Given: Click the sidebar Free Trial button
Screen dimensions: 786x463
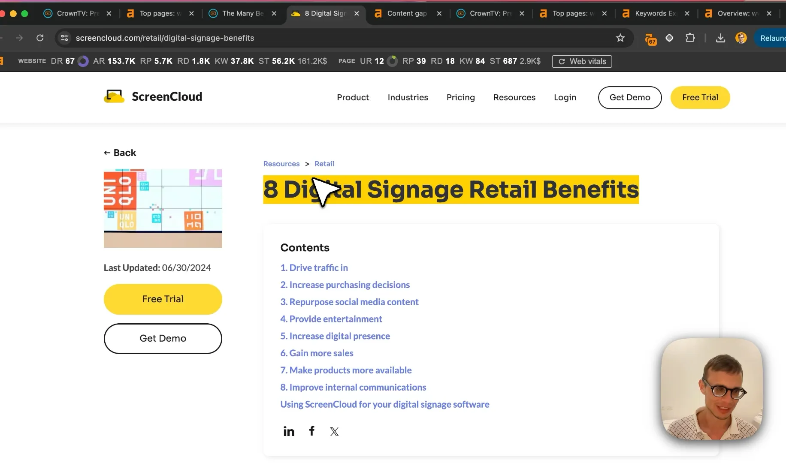Looking at the screenshot, I should coord(163,299).
